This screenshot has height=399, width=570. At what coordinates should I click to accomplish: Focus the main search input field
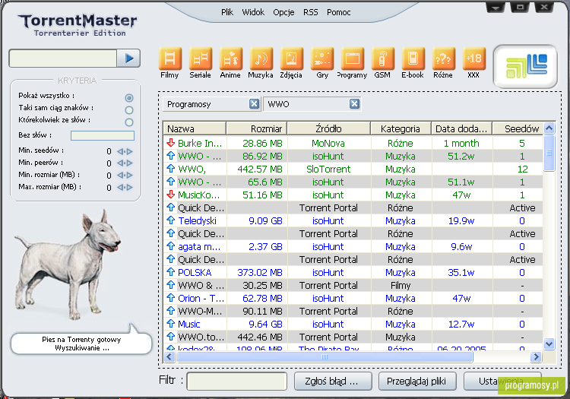63,59
